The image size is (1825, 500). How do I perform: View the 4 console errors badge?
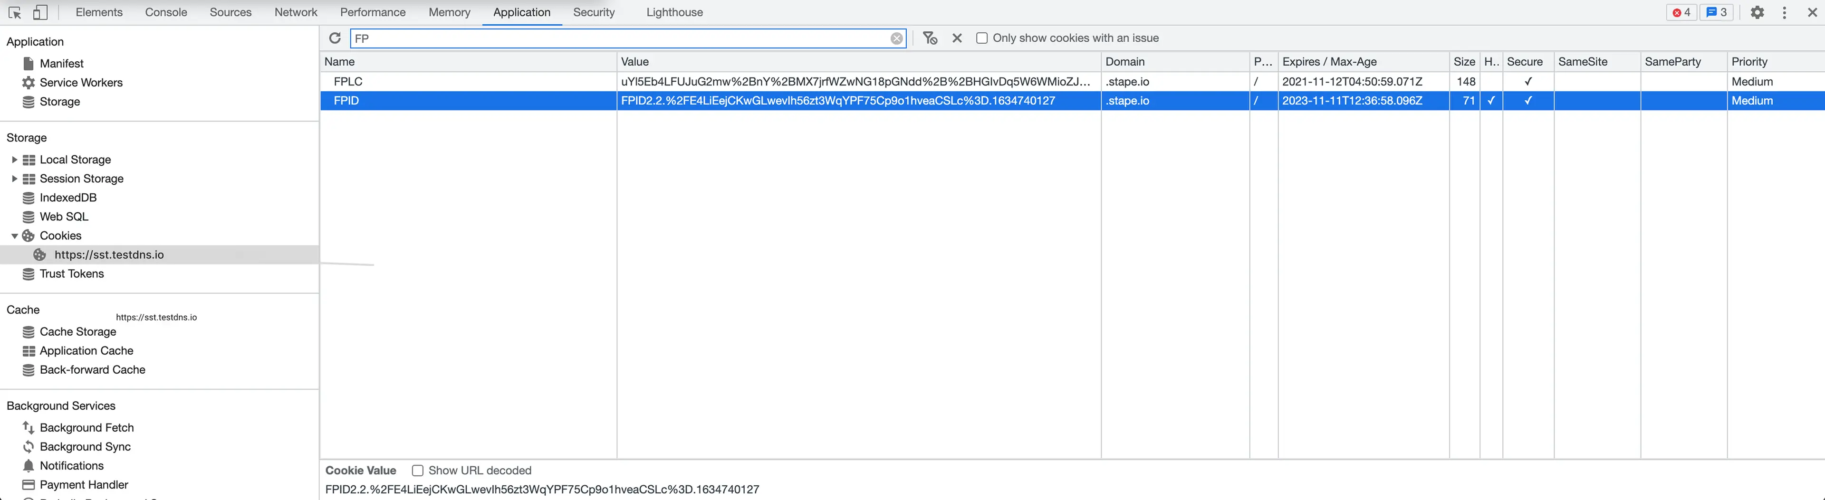[x=1681, y=12]
